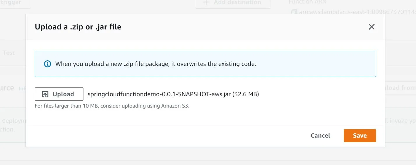This screenshot has height=165, width=416.
Task: Click the Amazon S3 file size hint text
Action: pos(112,106)
